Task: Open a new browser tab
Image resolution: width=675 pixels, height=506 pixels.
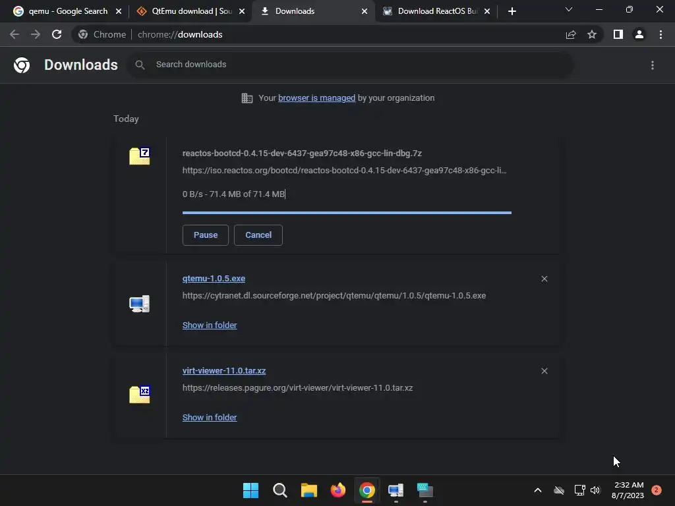Action: point(512,11)
